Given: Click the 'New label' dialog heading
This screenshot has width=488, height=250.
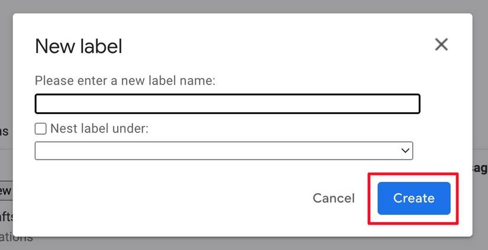Looking at the screenshot, I should pos(79,46).
